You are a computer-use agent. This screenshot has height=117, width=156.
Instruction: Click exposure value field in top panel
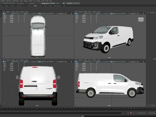[68, 14]
